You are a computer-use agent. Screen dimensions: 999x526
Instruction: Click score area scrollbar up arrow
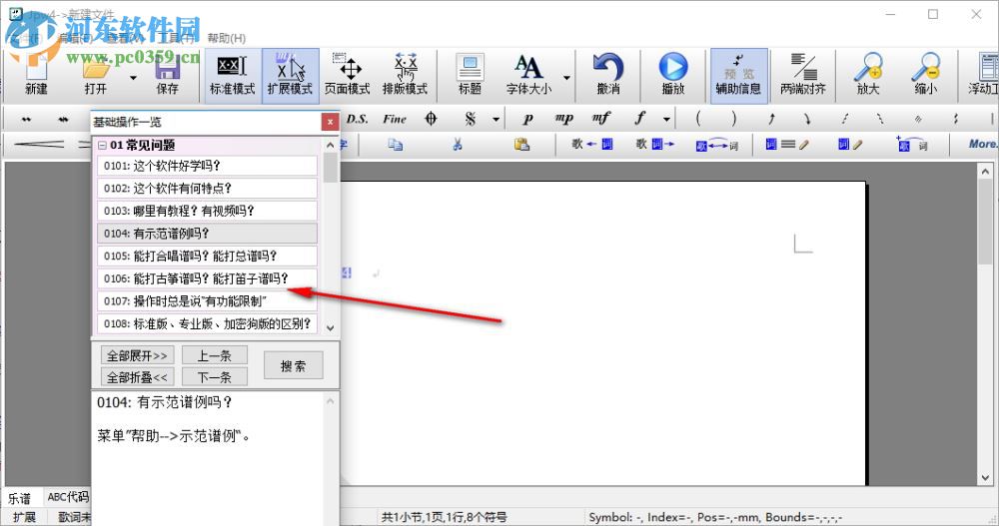click(x=986, y=170)
